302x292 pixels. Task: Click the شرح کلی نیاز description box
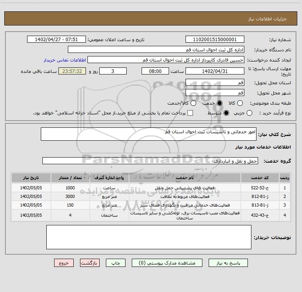click(149, 134)
